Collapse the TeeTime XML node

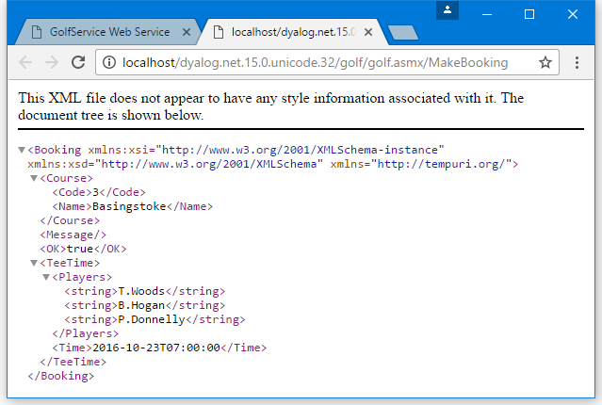pyautogui.click(x=35, y=263)
